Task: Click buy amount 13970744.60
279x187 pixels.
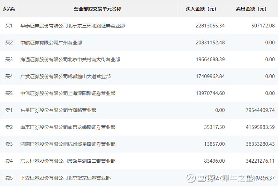Action: (210, 93)
